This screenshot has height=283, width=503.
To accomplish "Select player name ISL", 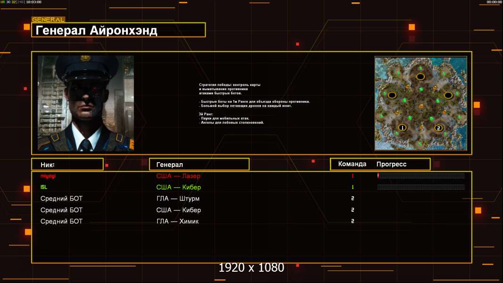I will 44,187.
